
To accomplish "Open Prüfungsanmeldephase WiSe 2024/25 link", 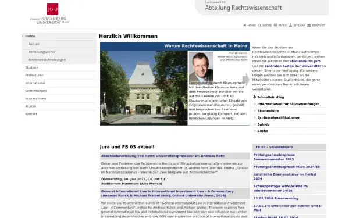I will click(x=286, y=167).
